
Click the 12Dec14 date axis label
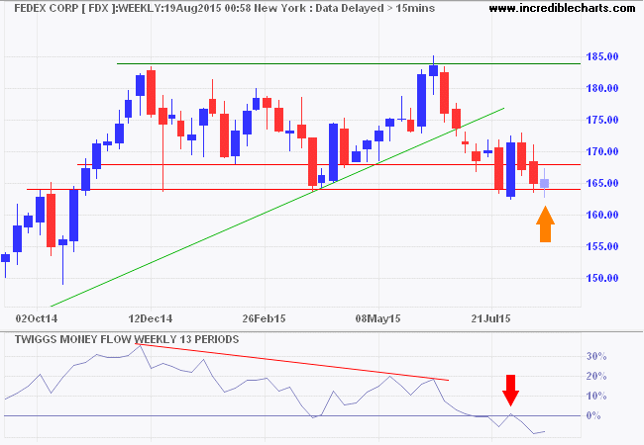[x=151, y=318]
